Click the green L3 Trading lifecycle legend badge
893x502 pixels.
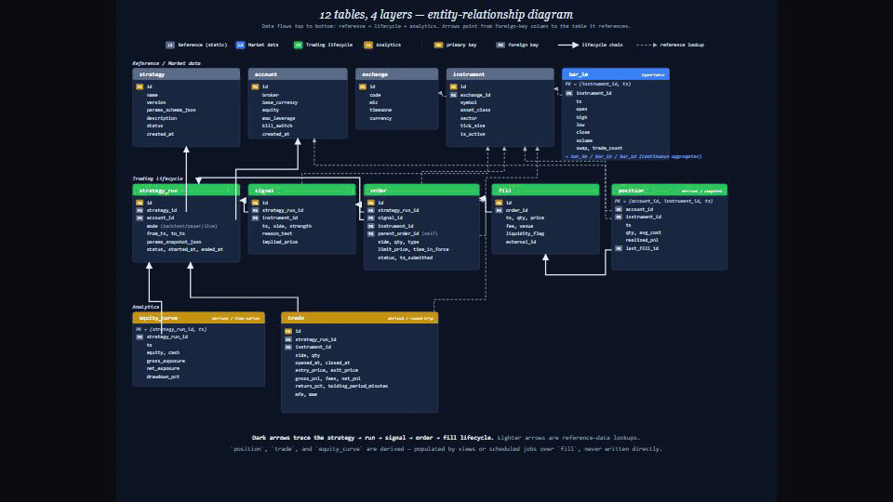pos(298,45)
